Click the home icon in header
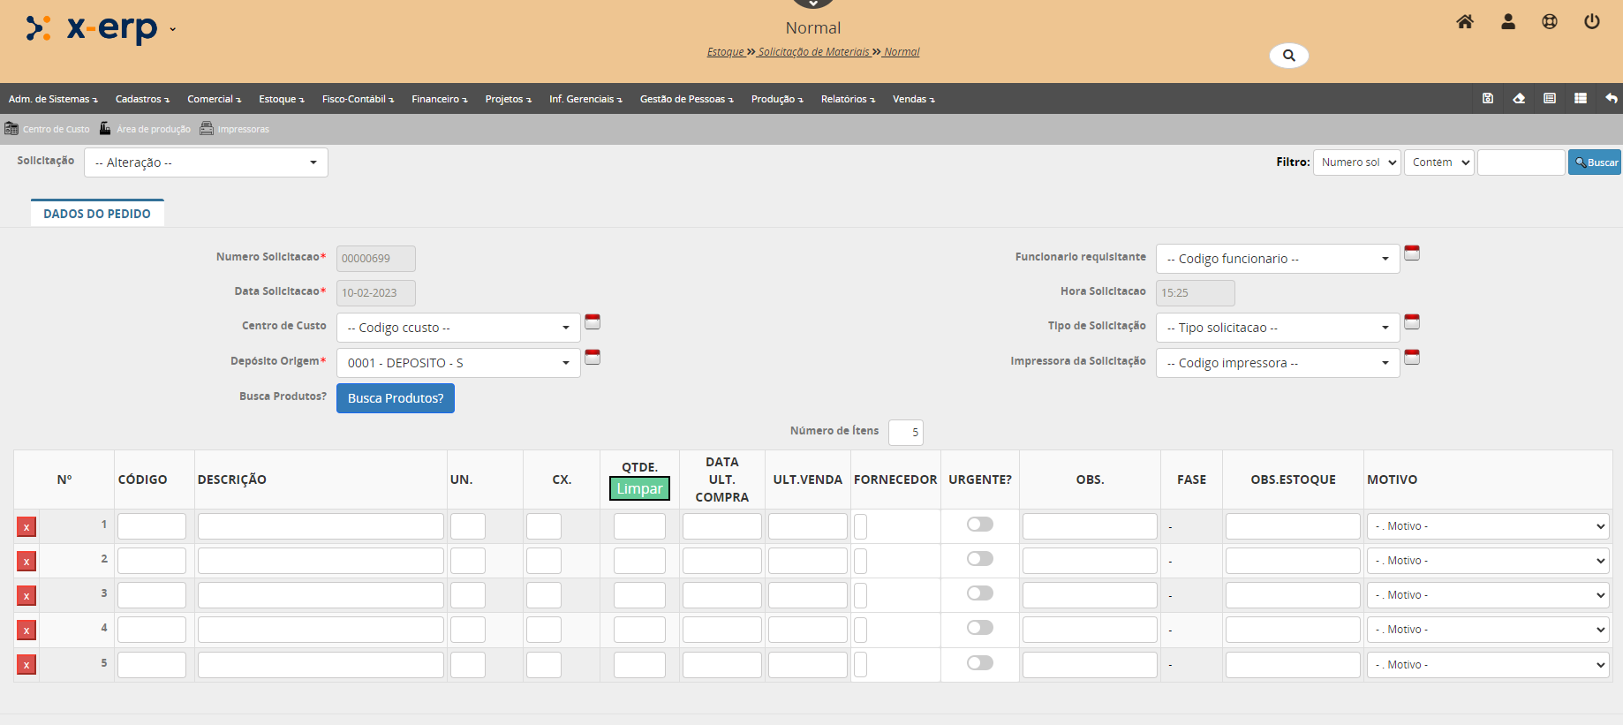 point(1464,22)
